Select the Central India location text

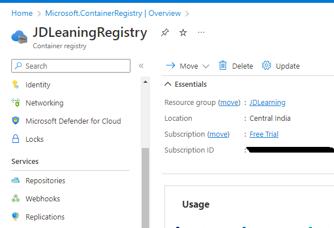pyautogui.click(x=270, y=119)
